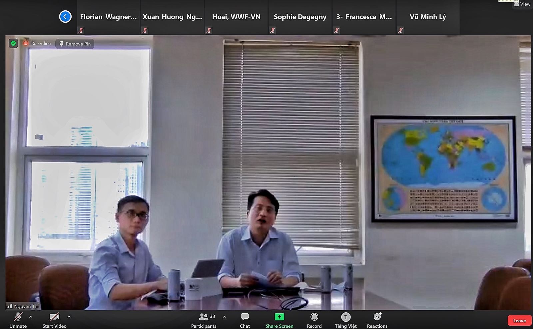Click the green Share Screen button
The width and height of the screenshot is (533, 329).
pyautogui.click(x=279, y=320)
